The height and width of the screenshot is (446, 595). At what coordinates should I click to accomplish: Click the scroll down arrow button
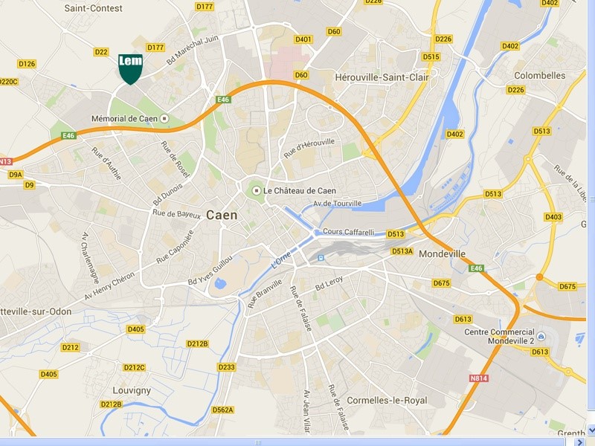tap(591, 430)
